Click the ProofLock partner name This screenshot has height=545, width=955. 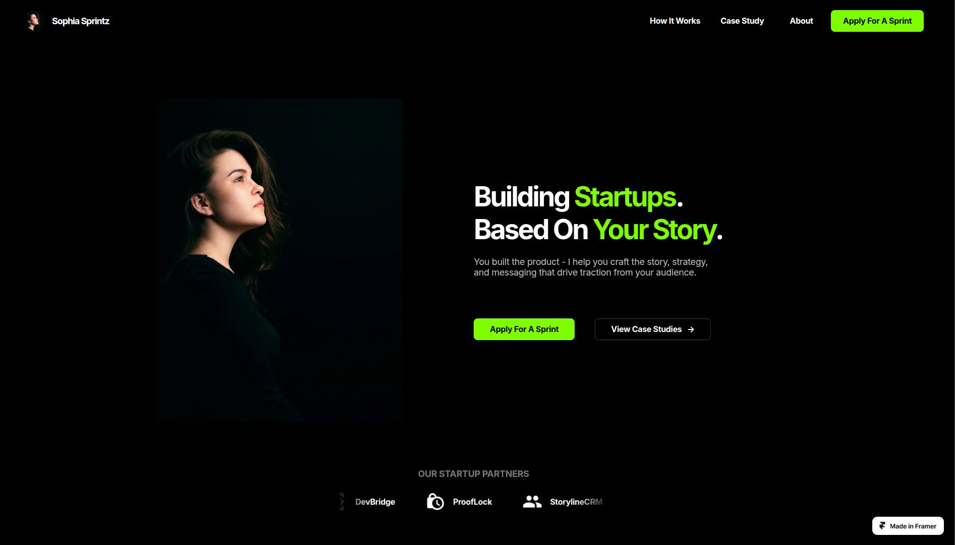(472, 502)
